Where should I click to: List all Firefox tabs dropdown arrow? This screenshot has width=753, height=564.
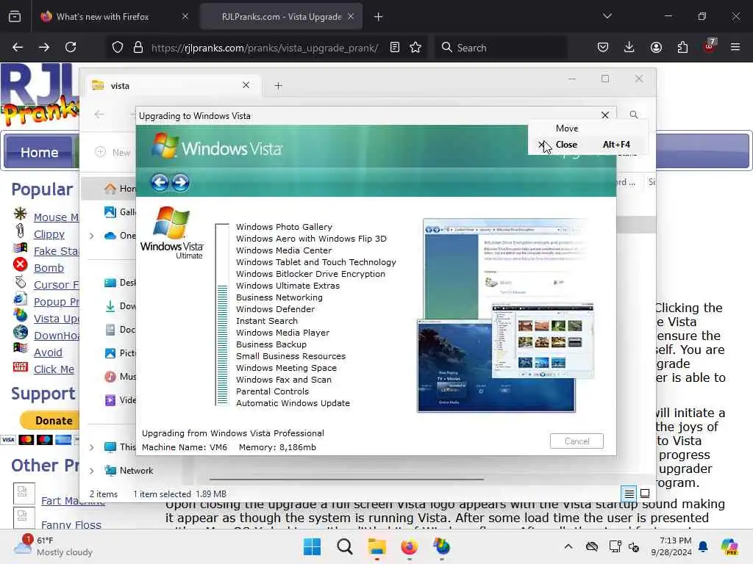coord(607,16)
